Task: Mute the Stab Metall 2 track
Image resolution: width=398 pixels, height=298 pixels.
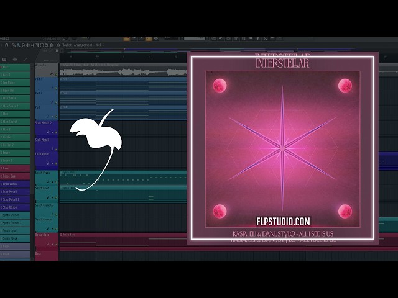Action: click(56, 132)
